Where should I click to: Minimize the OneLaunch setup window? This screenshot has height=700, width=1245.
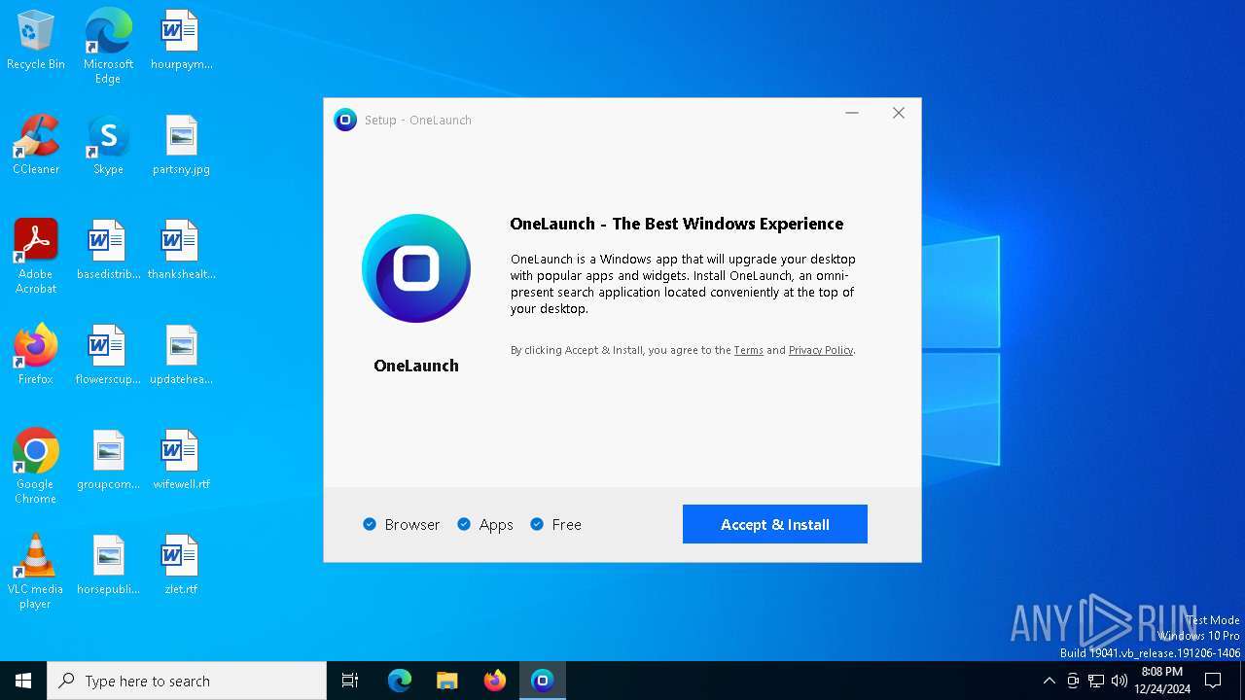point(852,114)
